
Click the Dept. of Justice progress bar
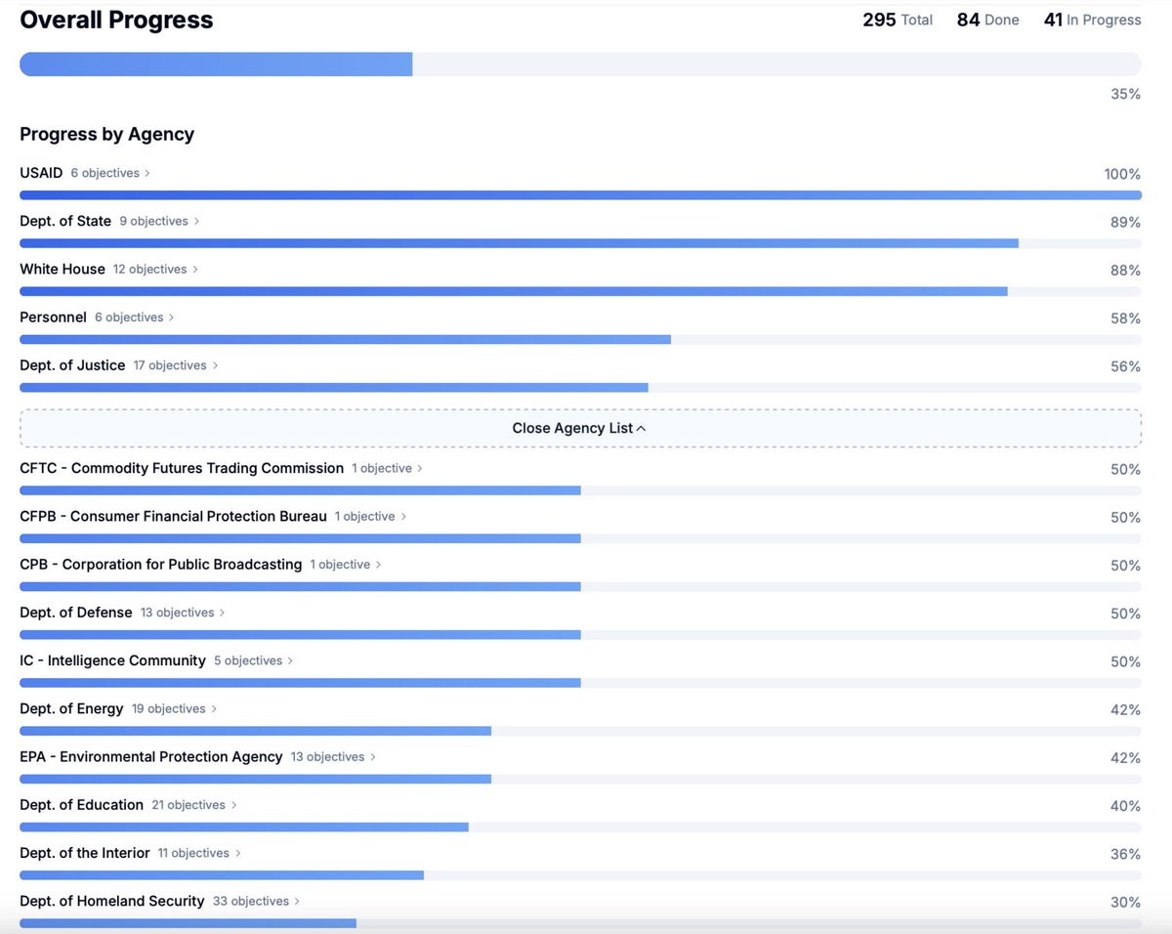tap(580, 388)
